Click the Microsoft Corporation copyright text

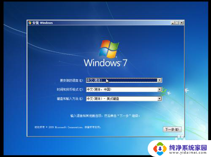pyautogui.click(x=68, y=127)
